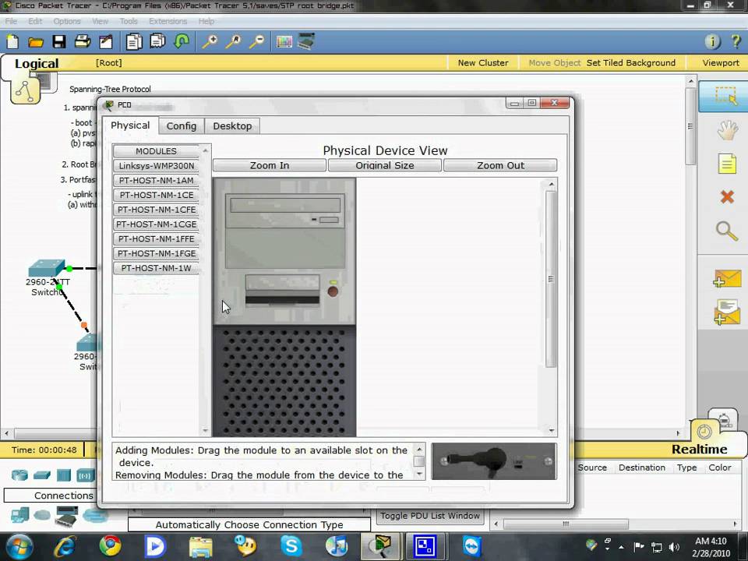748x561 pixels.
Task: Click the Network Information icon
Action: 713,42
